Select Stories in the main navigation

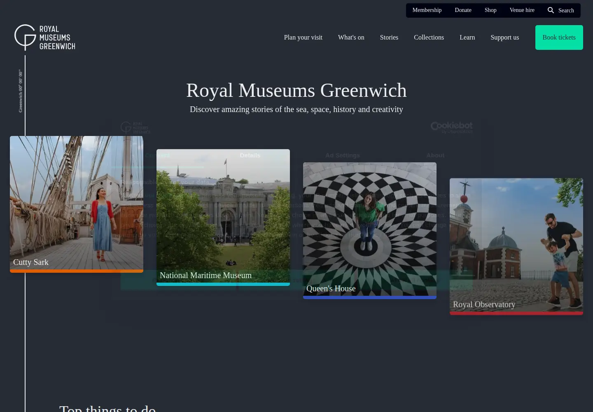[389, 37]
